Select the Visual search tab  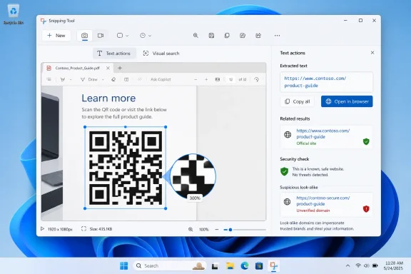[161, 54]
